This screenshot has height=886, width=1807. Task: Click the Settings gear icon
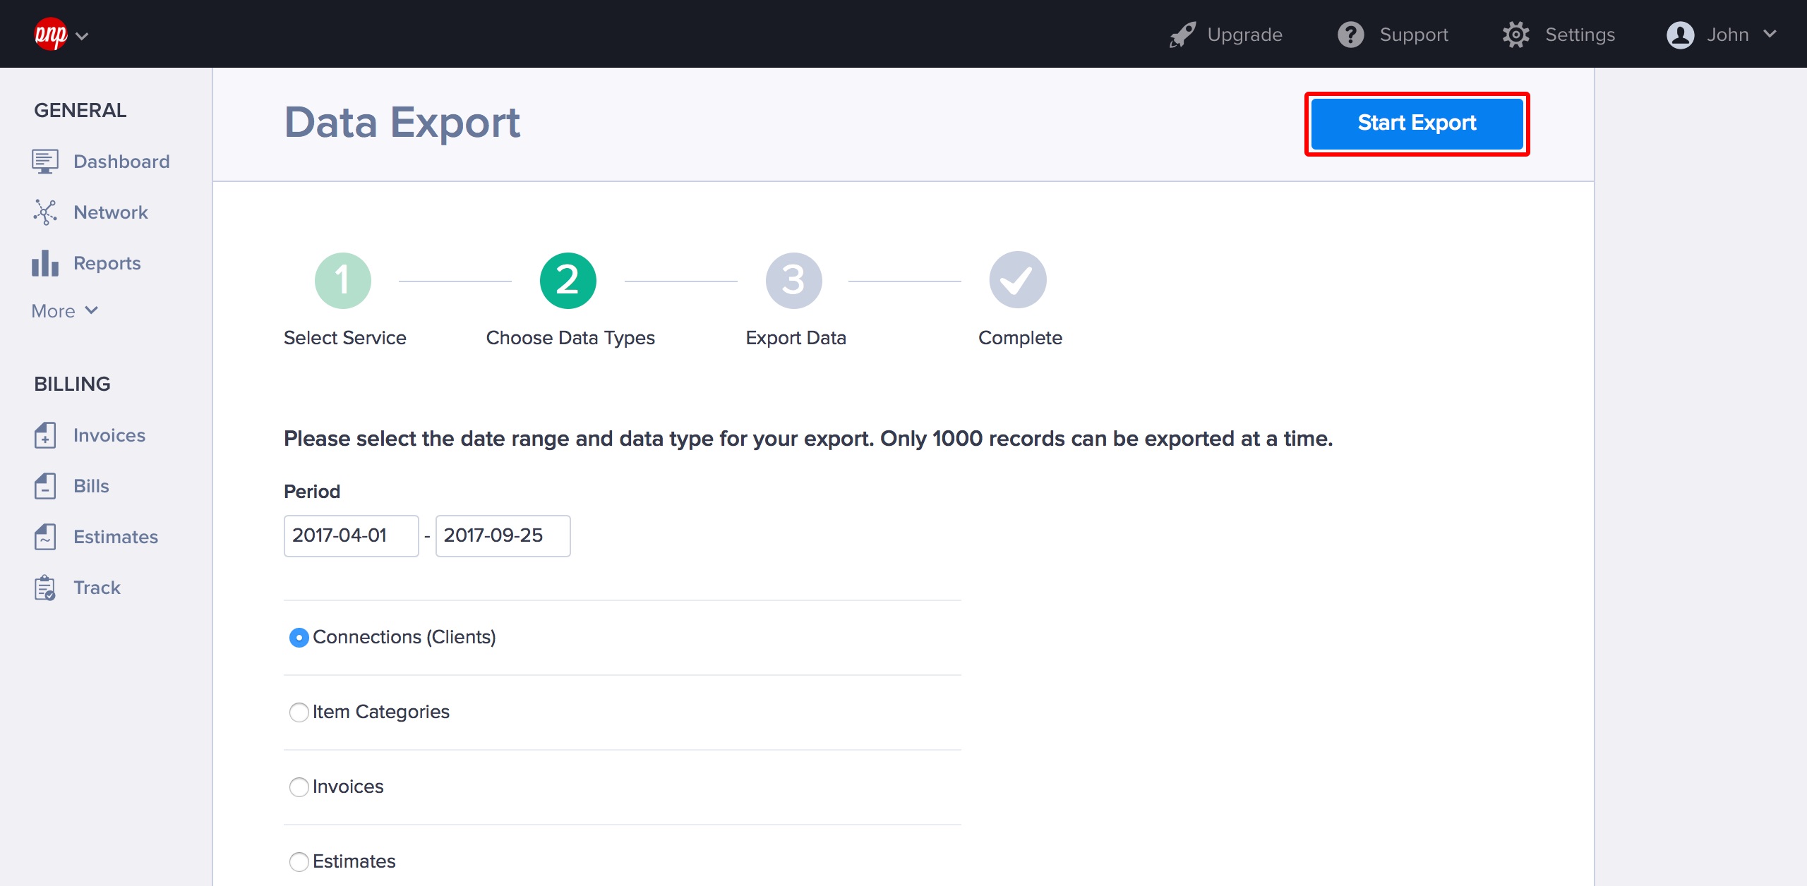click(x=1515, y=35)
